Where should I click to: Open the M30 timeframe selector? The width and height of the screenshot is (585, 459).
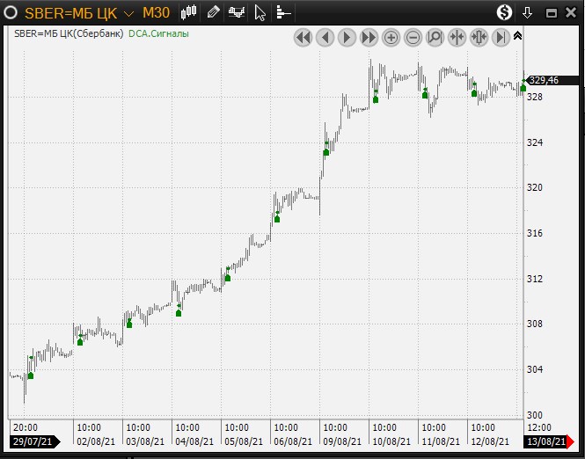click(x=156, y=12)
